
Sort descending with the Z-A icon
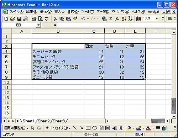130,18
